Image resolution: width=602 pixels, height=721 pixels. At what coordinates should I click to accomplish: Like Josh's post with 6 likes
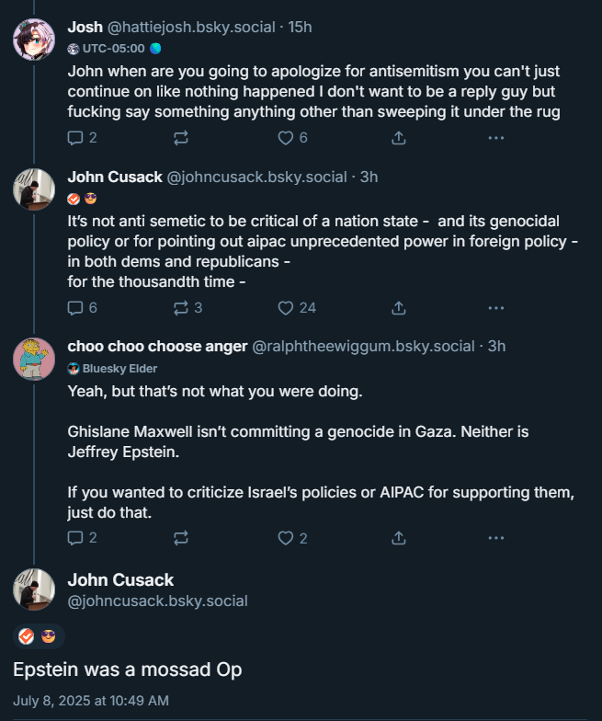[x=286, y=137]
